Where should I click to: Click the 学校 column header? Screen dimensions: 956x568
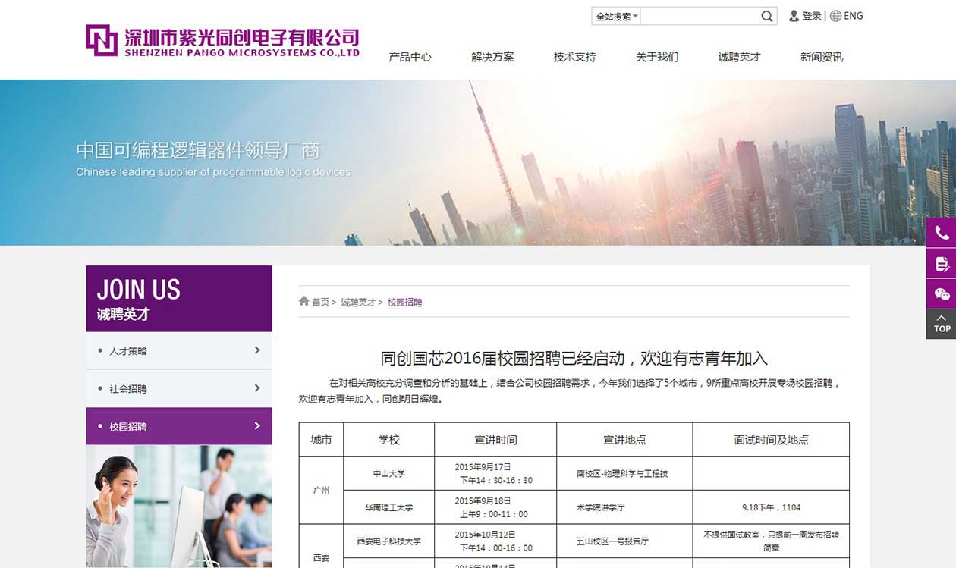pyautogui.click(x=389, y=440)
